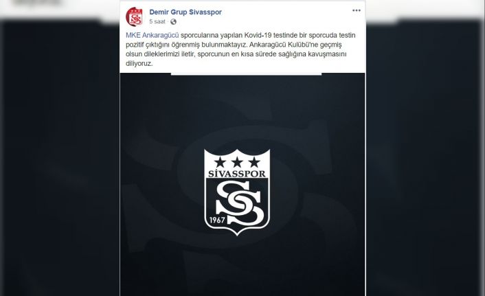This screenshot has width=485, height=296.
Task: Open the Demir Grup Sivasspor page link
Action: pyautogui.click(x=185, y=12)
